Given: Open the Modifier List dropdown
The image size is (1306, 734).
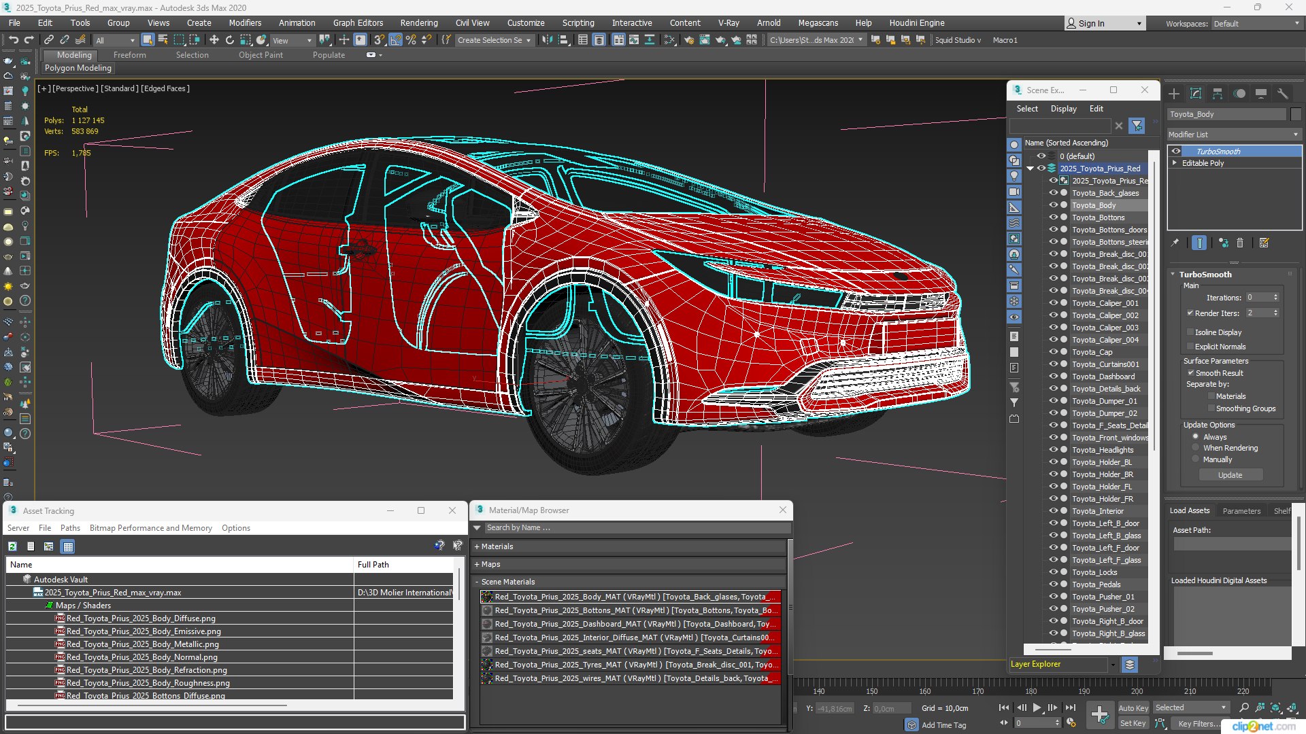Looking at the screenshot, I should pos(1234,135).
